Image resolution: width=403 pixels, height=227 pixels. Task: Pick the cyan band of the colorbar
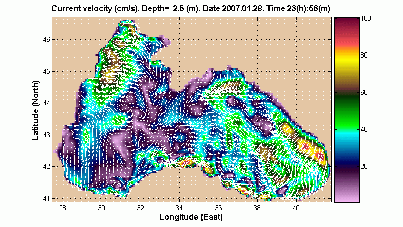347,134
